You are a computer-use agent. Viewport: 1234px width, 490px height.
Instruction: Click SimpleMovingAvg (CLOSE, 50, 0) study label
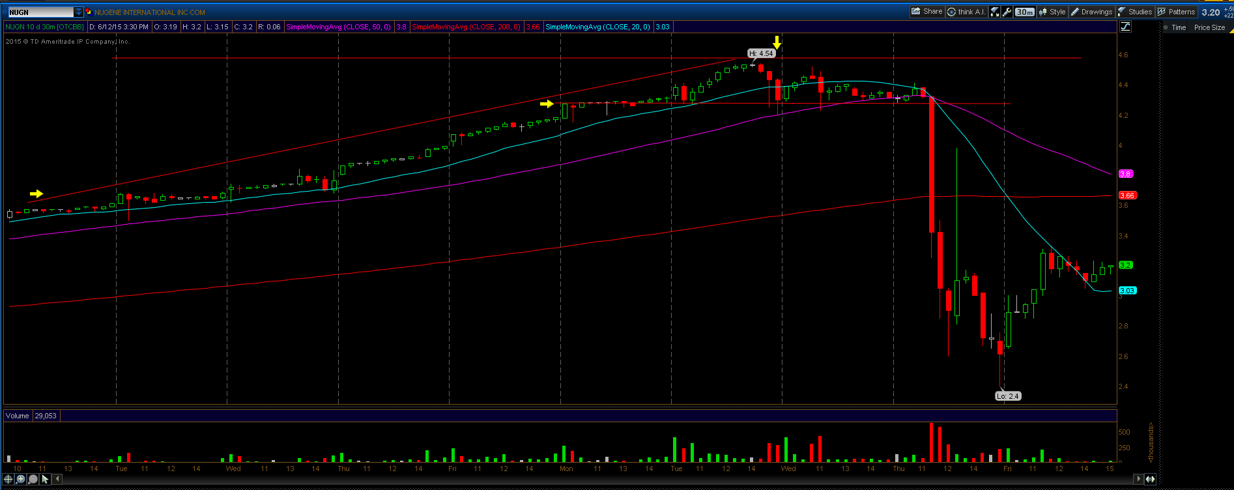(x=339, y=27)
